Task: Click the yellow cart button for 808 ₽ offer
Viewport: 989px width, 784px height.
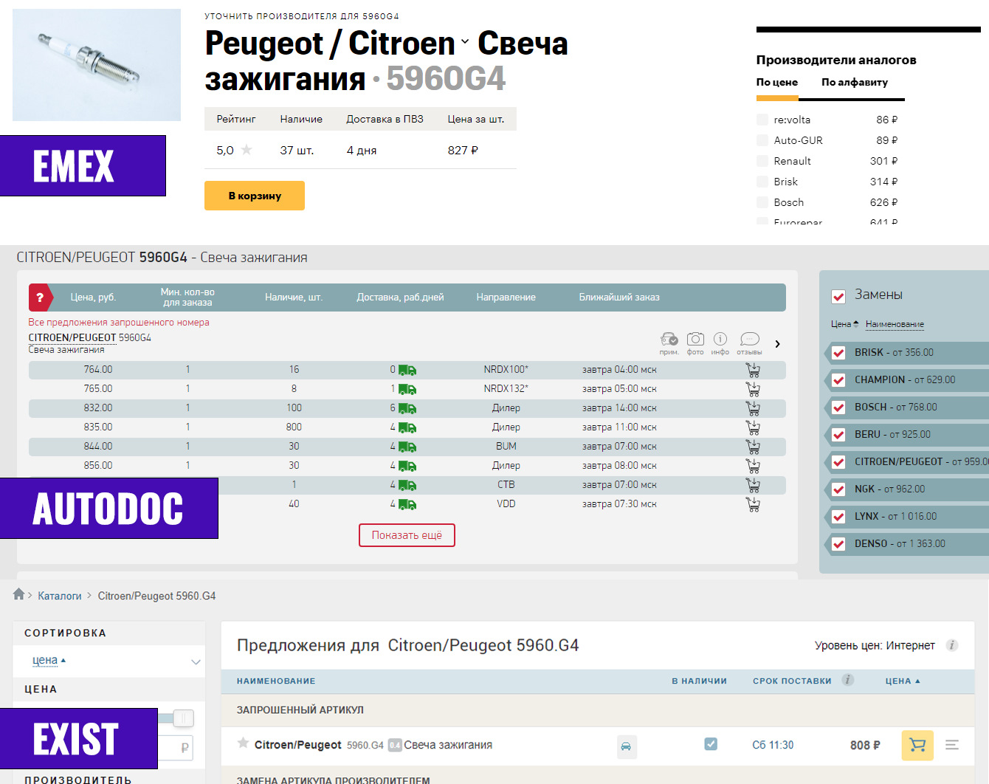Action: pyautogui.click(x=917, y=746)
